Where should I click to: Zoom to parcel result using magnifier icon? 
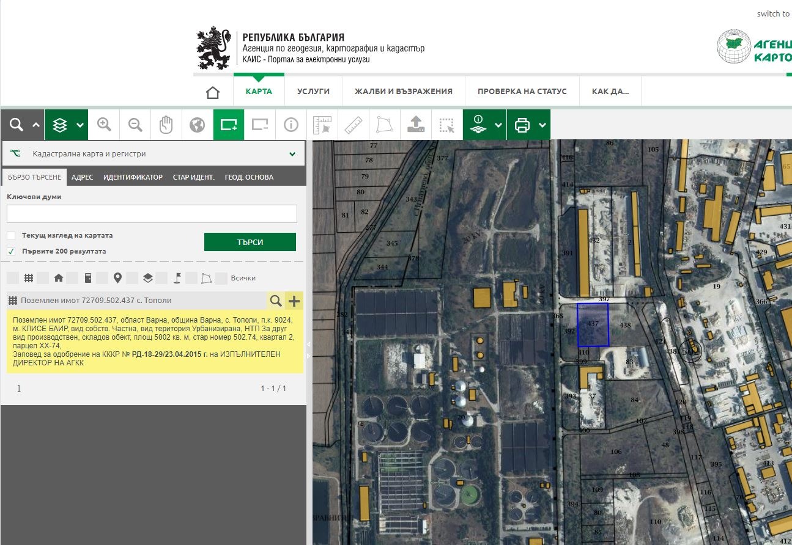pos(276,301)
